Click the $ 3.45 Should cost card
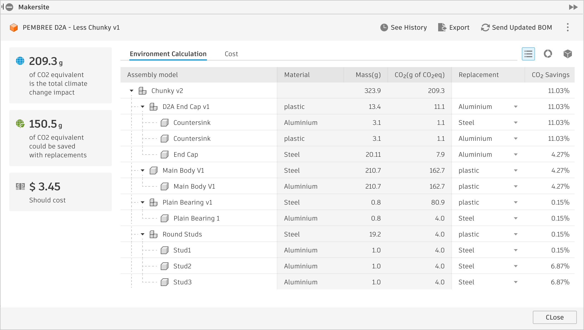 click(61, 192)
